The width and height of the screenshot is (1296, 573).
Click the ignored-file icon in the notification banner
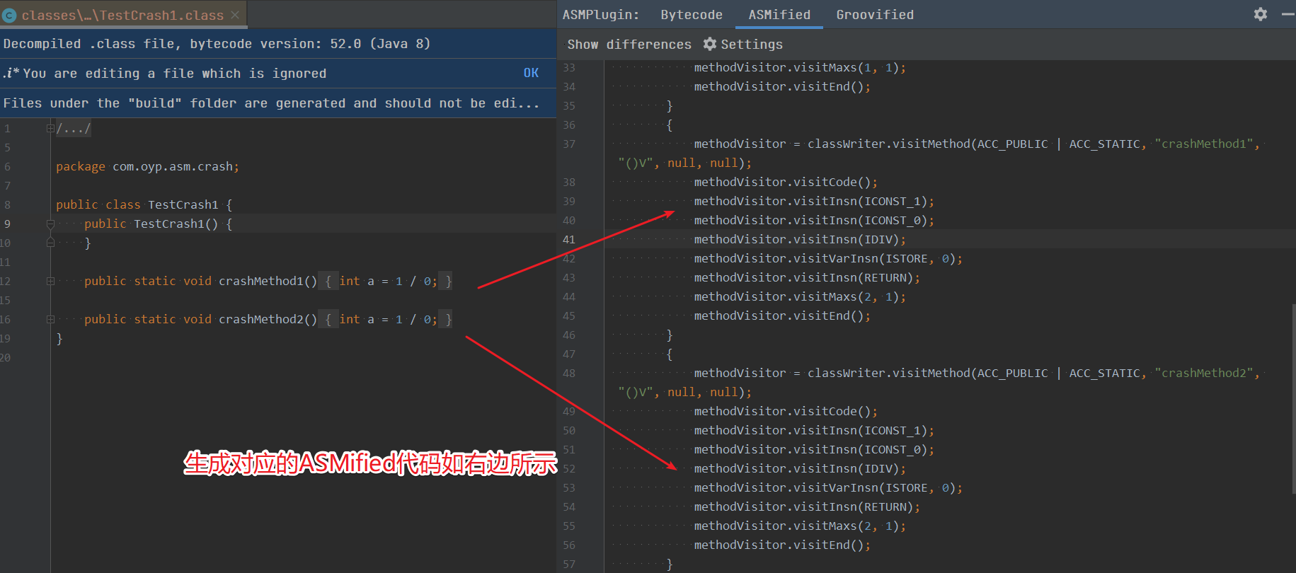(x=11, y=73)
